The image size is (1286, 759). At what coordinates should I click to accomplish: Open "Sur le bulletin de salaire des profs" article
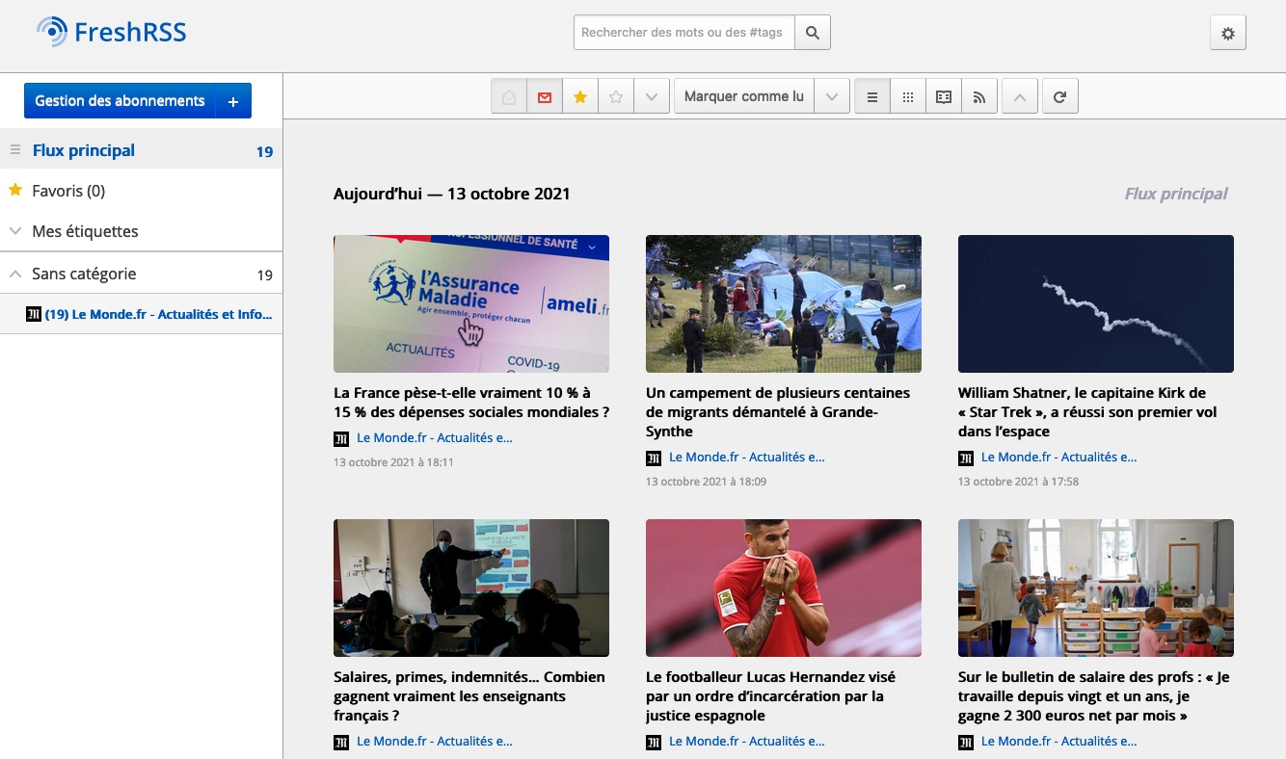(x=1094, y=696)
